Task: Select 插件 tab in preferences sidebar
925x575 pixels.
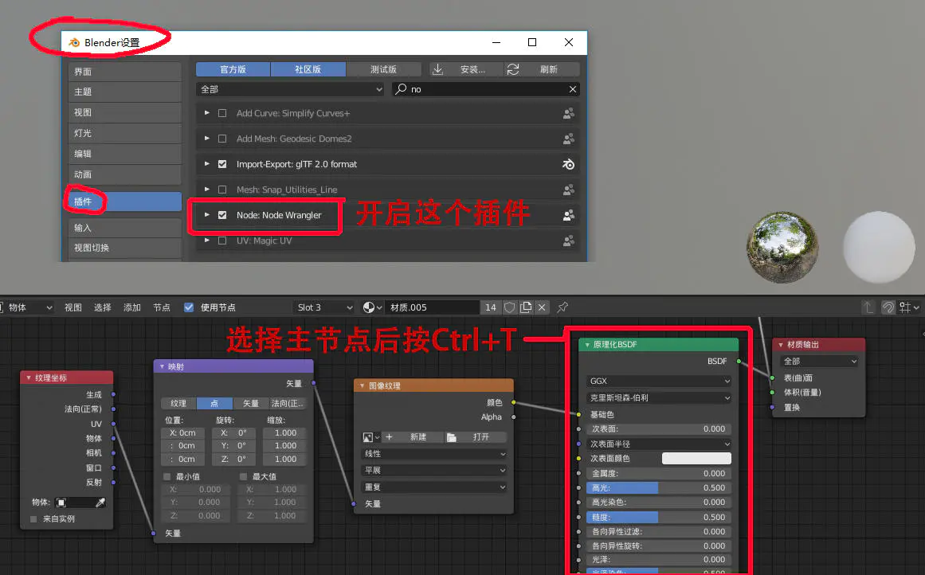Action: tap(124, 201)
